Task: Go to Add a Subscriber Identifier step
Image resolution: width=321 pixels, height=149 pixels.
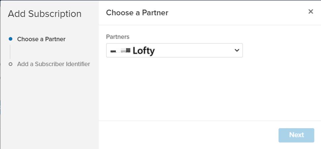Action: click(x=53, y=64)
